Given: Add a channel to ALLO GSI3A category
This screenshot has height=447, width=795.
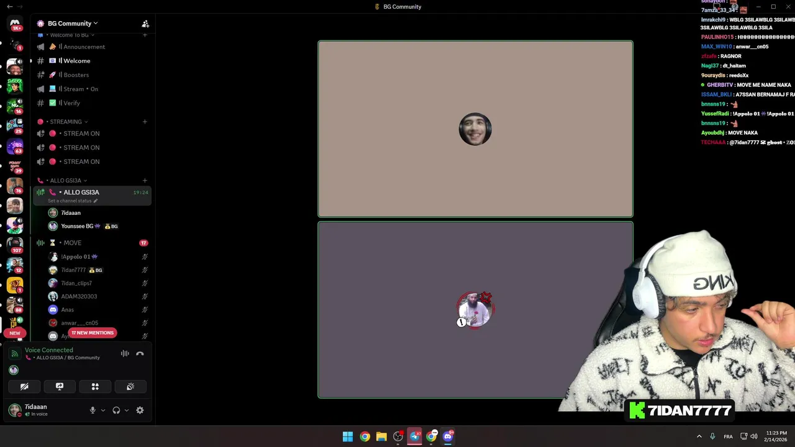Looking at the screenshot, I should pos(145,181).
